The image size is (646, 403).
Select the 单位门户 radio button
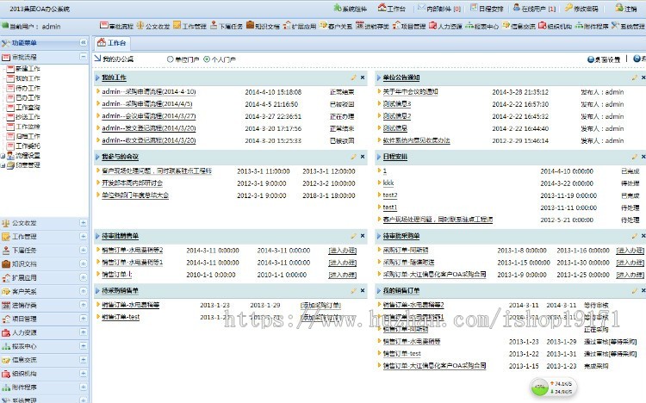pos(170,59)
